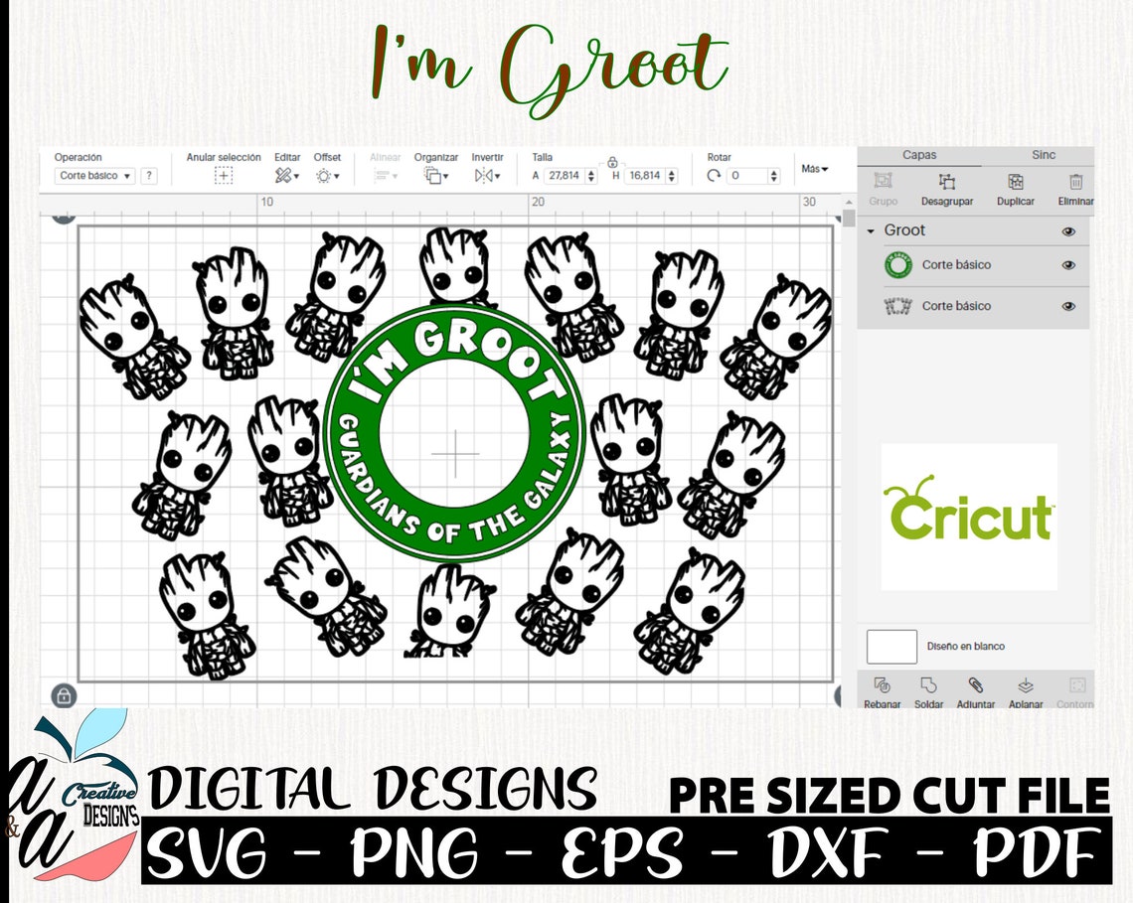Collapse the Groot layer group
The width and height of the screenshot is (1133, 903).
click(870, 230)
